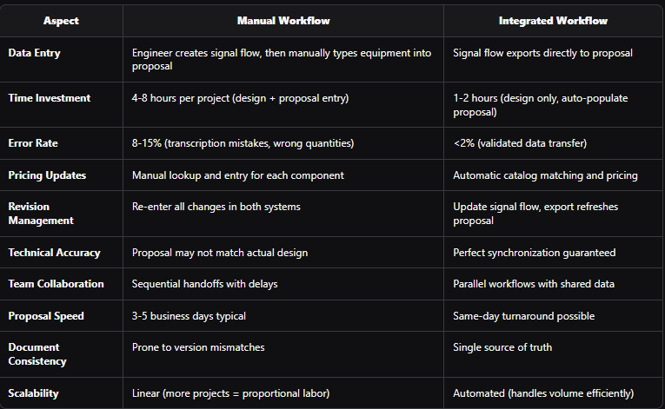Click the Pricing Updates row label
This screenshot has height=409, width=665.
click(x=47, y=175)
